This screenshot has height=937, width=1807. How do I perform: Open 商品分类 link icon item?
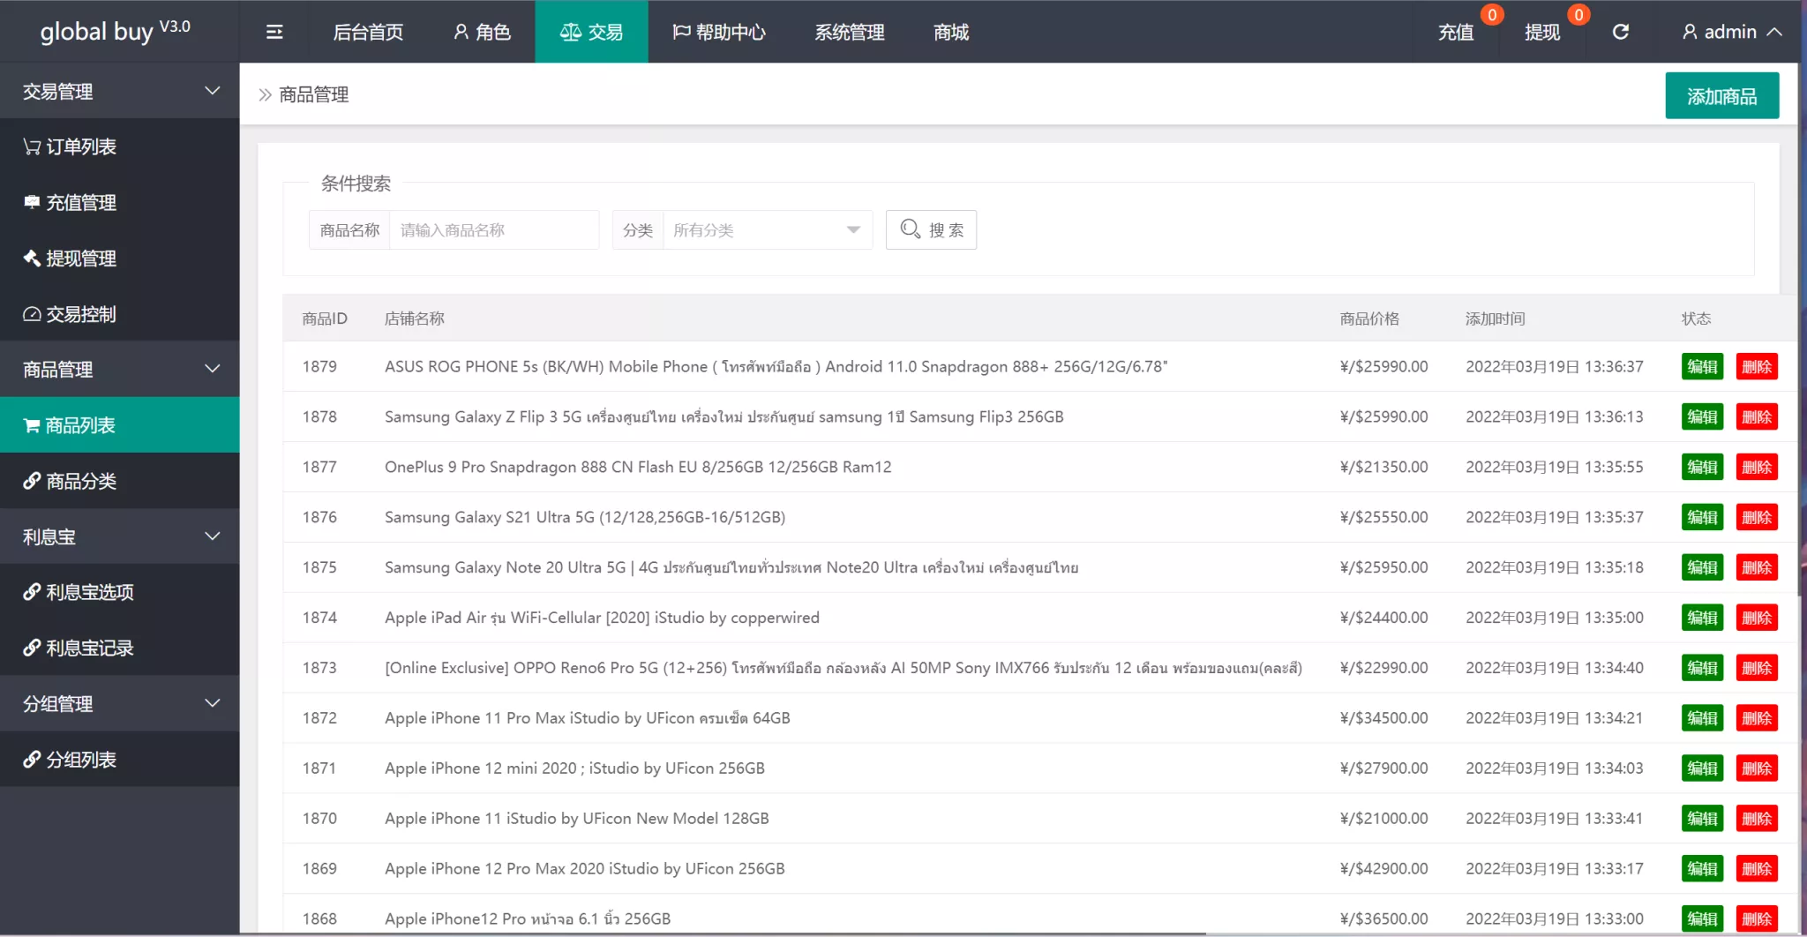[x=71, y=481]
